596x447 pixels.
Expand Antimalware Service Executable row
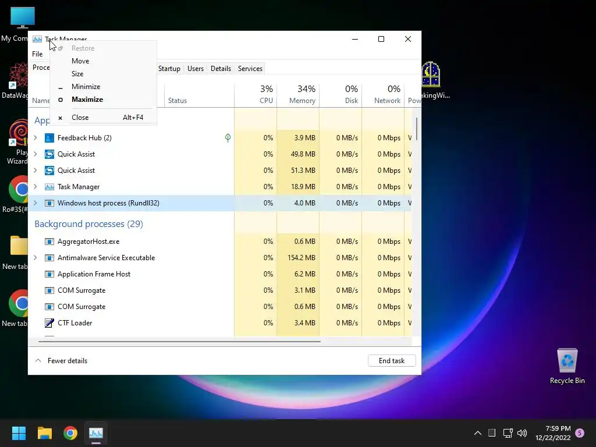click(x=36, y=258)
